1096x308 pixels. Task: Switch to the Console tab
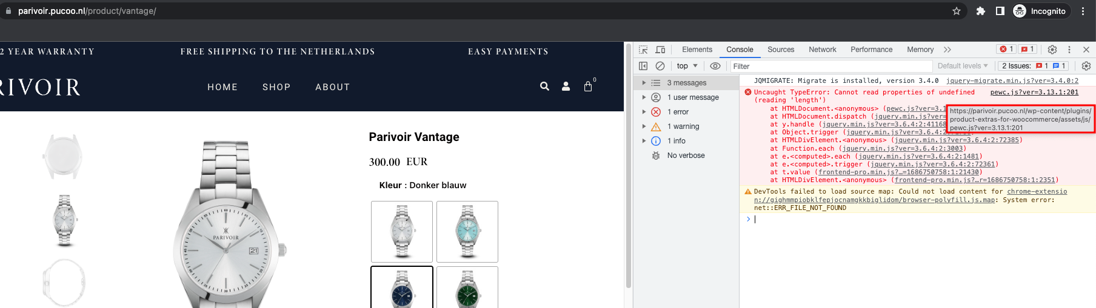tap(740, 50)
